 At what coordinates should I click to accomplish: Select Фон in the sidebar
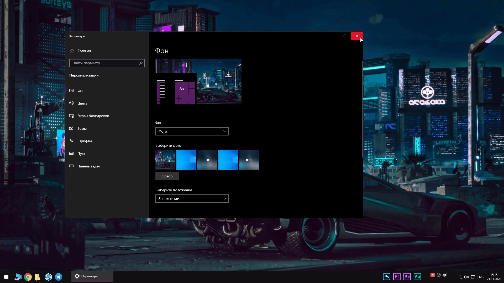click(x=107, y=91)
